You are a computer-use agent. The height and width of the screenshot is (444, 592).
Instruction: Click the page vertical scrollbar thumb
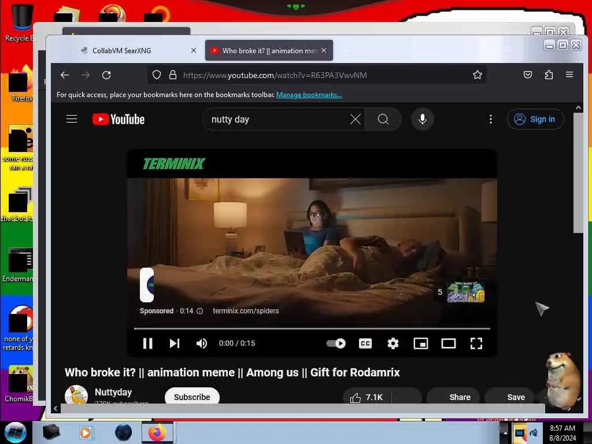pyautogui.click(x=578, y=172)
